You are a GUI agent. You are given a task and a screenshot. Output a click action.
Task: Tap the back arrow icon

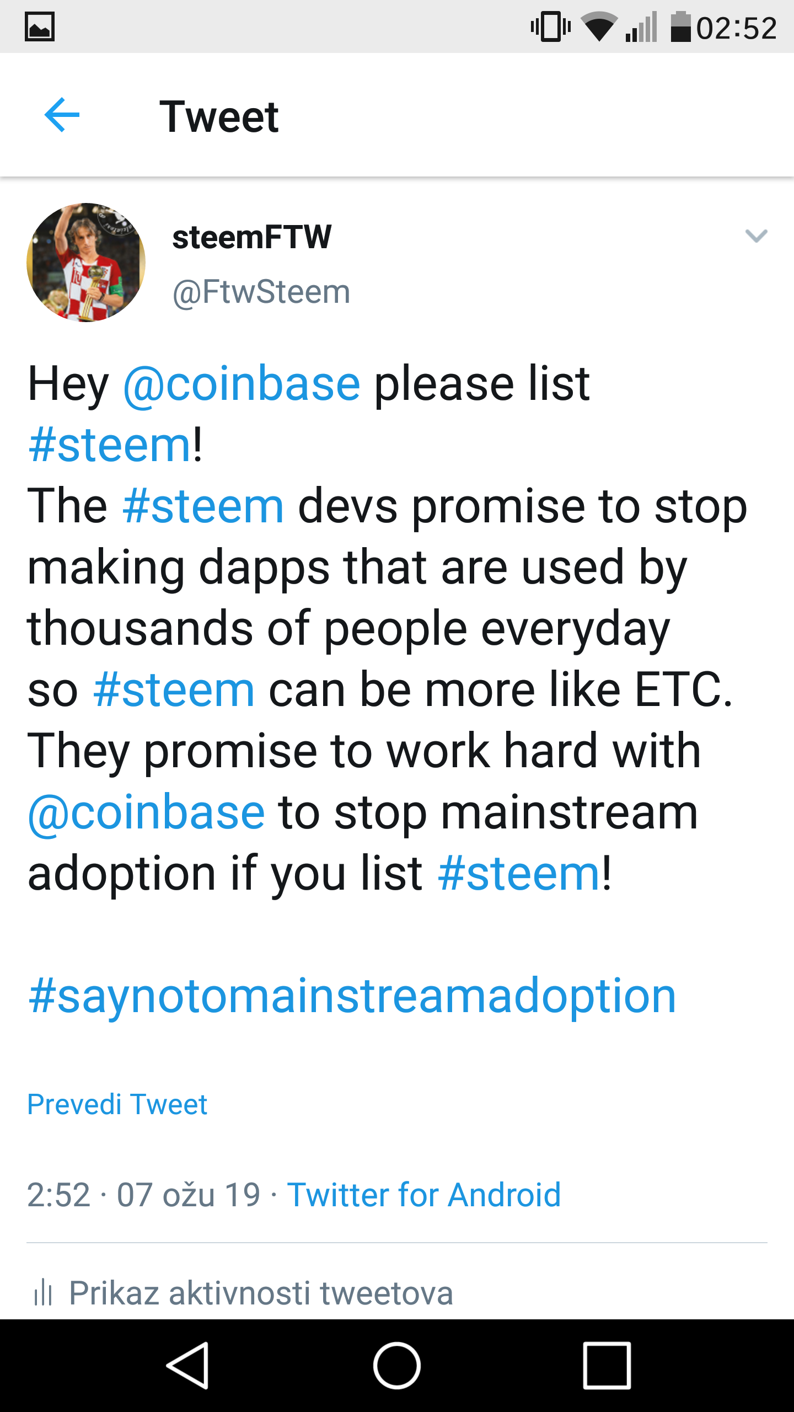pyautogui.click(x=62, y=115)
